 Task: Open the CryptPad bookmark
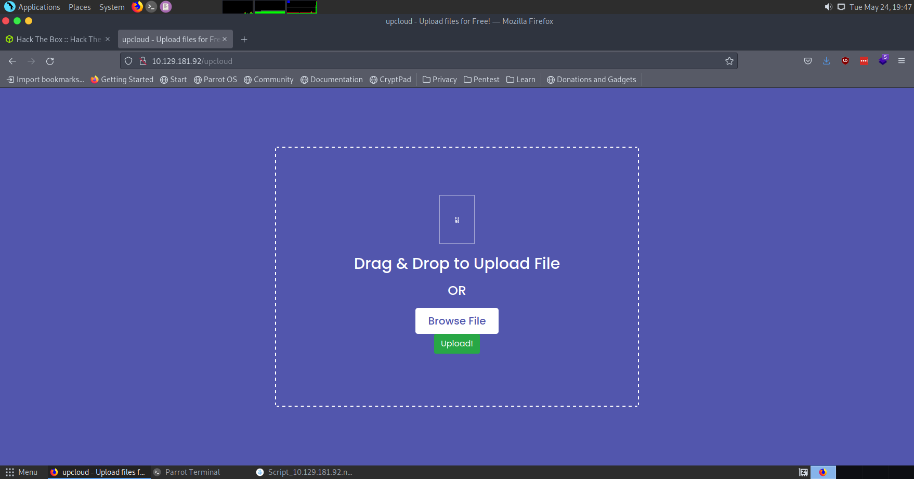pyautogui.click(x=390, y=80)
